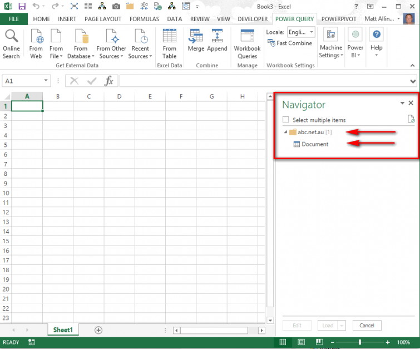Open Machine Settings menu
420x349 pixels.
pos(331,43)
